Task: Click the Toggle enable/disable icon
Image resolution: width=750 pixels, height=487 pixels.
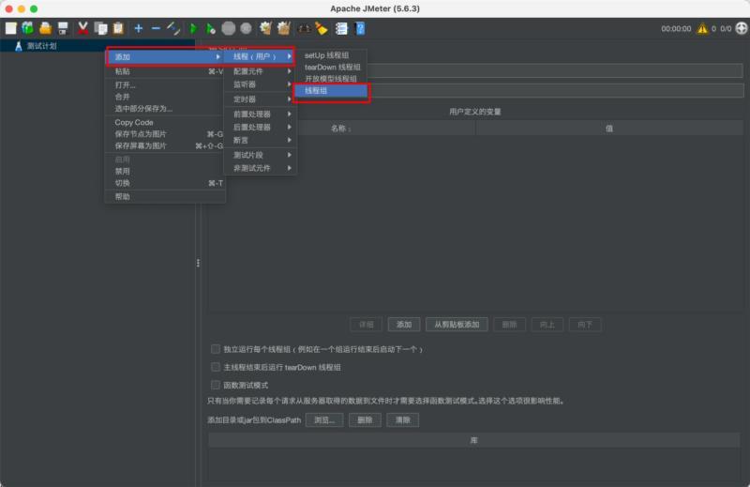Action: tap(173, 29)
